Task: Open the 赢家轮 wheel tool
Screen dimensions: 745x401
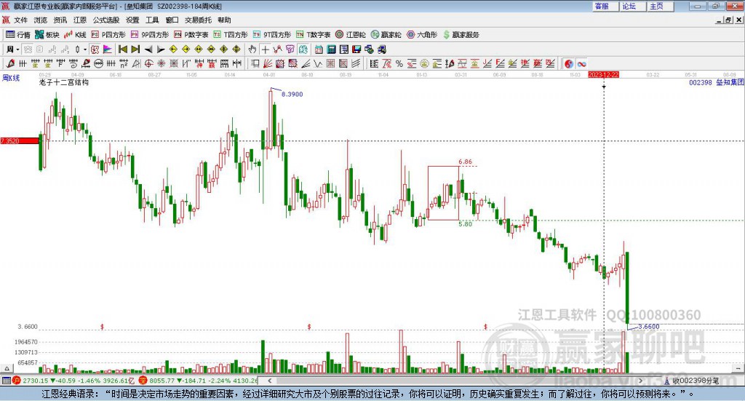Action: 386,35
